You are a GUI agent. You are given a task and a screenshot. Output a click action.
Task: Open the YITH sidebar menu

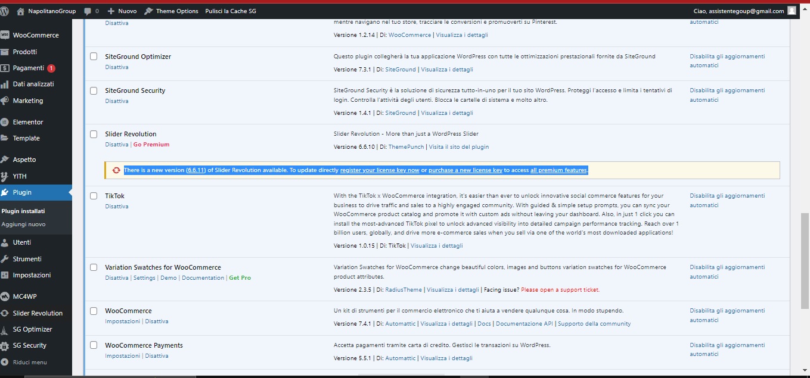[x=20, y=176]
